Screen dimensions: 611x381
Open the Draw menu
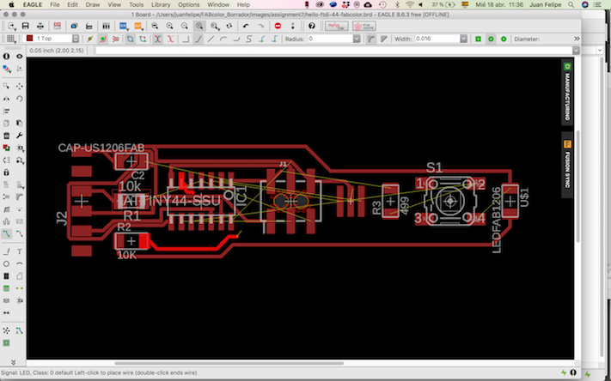(93, 4)
